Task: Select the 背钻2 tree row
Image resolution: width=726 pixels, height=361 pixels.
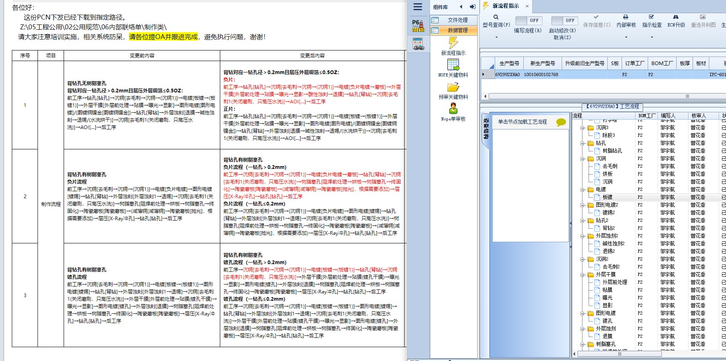Action: [609, 228]
